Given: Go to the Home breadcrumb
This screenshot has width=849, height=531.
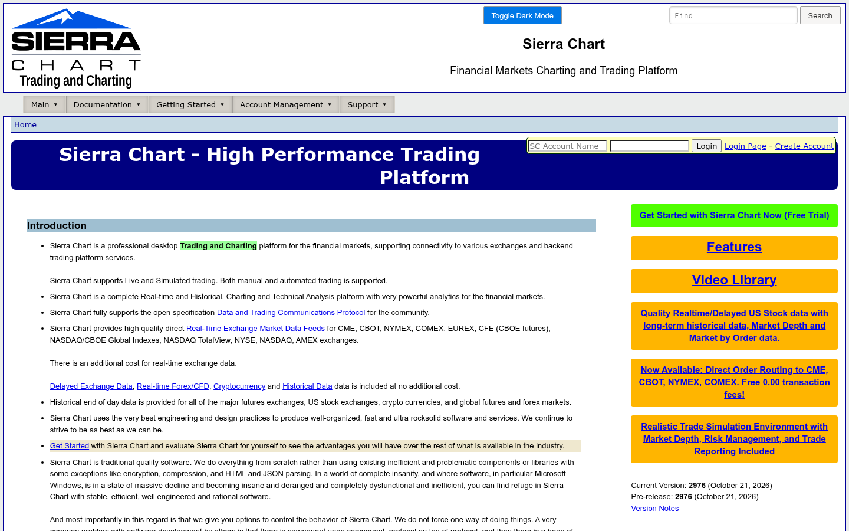Looking at the screenshot, I should coord(25,124).
